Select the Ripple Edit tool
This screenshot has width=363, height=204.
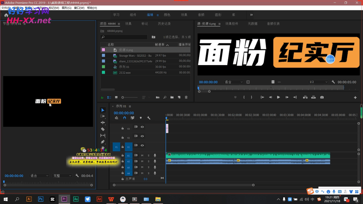(x=103, y=123)
